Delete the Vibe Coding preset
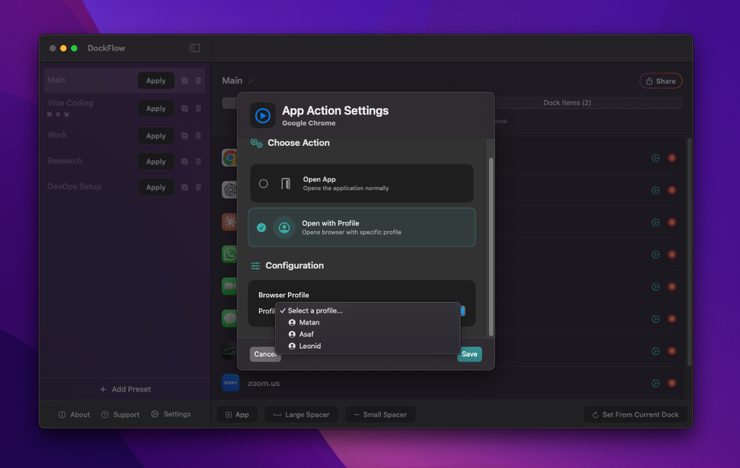Viewport: 740px width, 468px height. click(198, 108)
